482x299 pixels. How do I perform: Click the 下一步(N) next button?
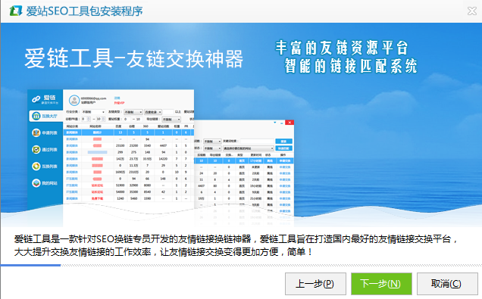point(381,284)
